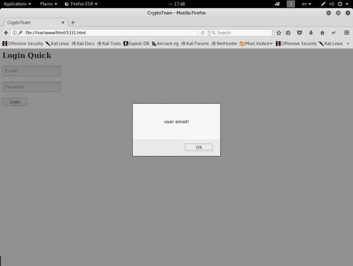The width and height of the screenshot is (353, 266).
Task: Reload the page with the refresh icon
Action: coord(203,33)
